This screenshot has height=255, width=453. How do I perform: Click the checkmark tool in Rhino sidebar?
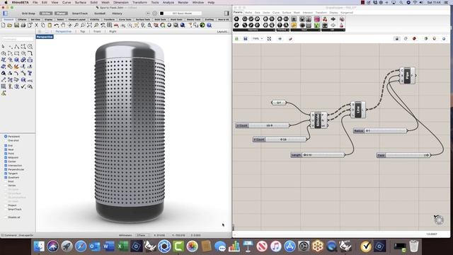pos(23,86)
